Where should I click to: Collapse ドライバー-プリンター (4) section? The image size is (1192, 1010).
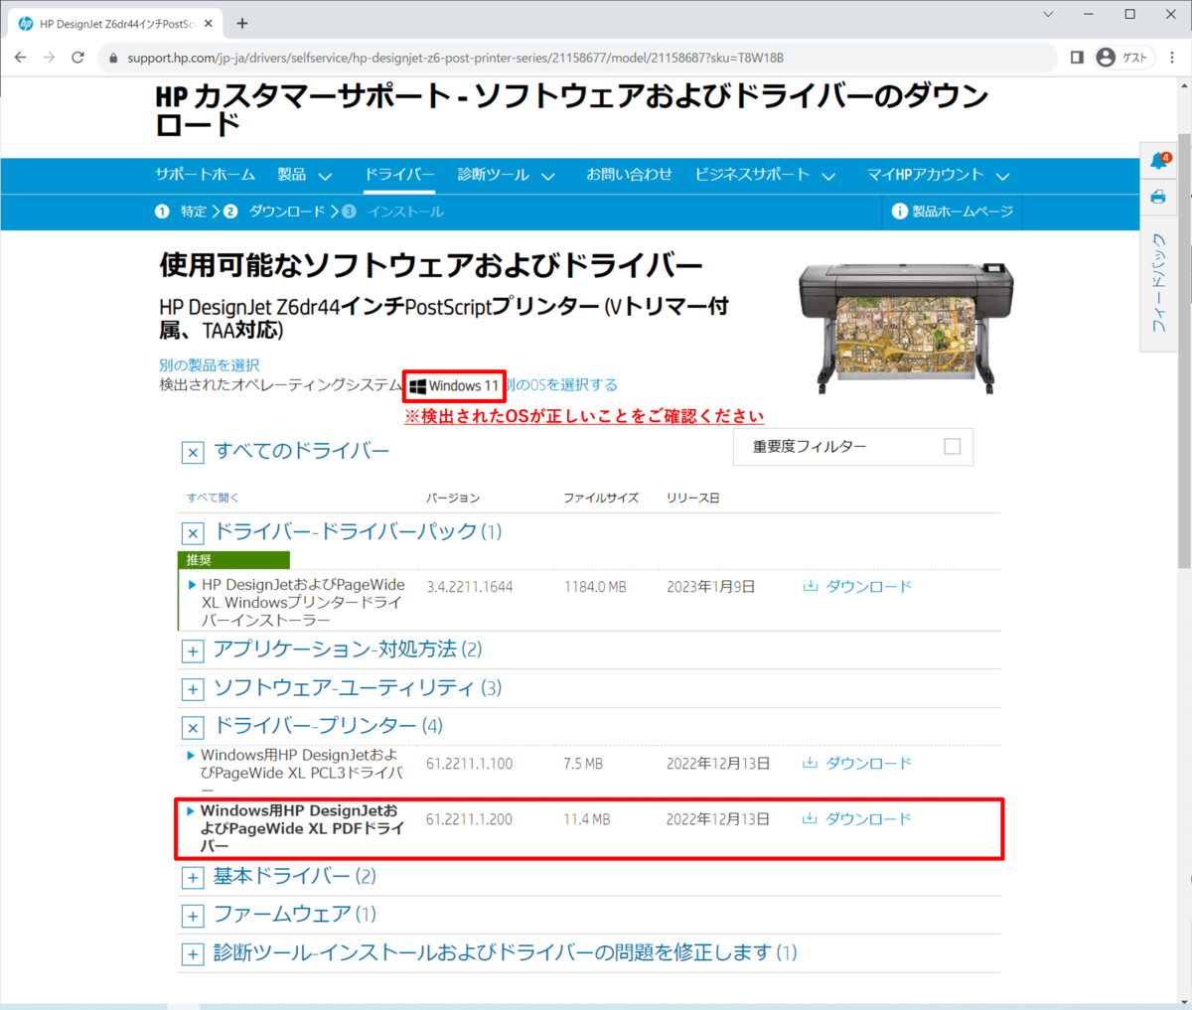(193, 728)
